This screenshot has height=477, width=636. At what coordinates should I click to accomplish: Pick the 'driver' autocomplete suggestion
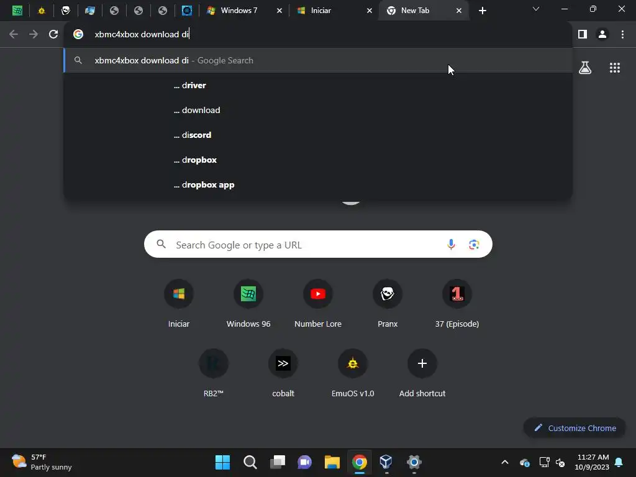tap(318, 85)
